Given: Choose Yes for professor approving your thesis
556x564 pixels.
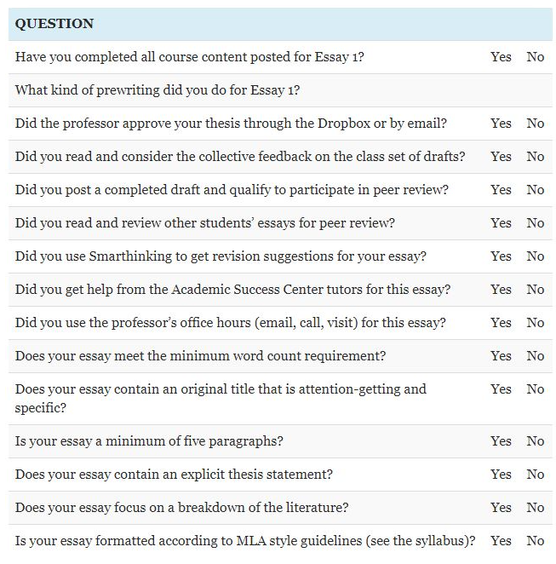Looking at the screenshot, I should pos(501,124).
